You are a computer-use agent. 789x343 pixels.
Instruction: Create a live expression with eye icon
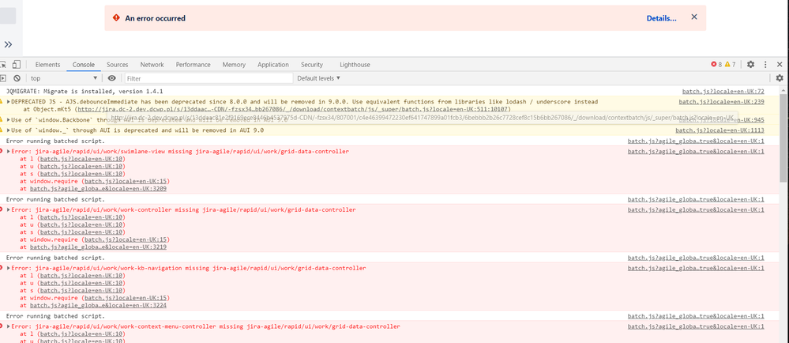pyautogui.click(x=111, y=78)
